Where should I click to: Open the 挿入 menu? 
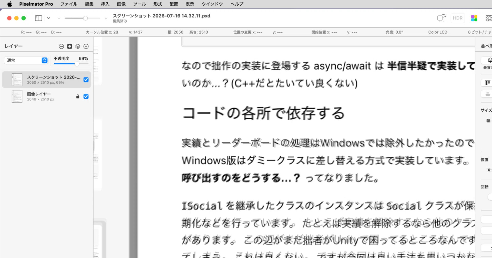click(x=105, y=4)
